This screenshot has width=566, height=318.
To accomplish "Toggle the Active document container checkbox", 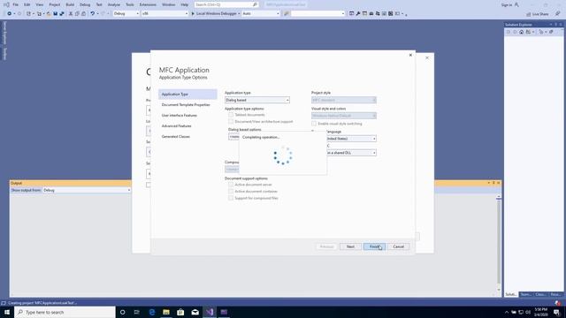I will 231,192.
